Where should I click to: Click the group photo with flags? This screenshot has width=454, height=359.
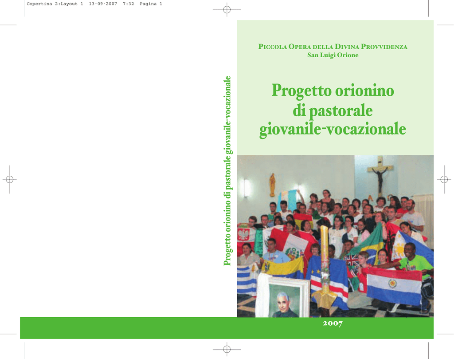335,236
